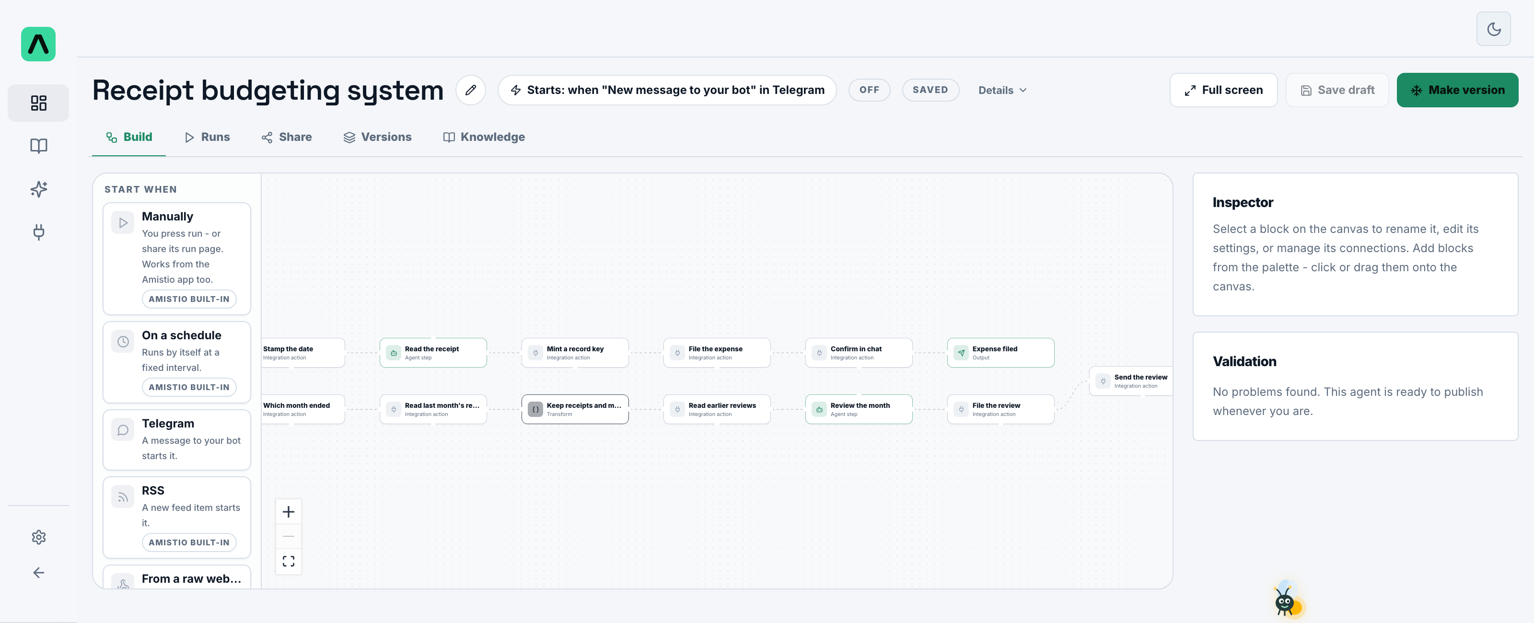Fit canvas view with frame icon

pos(288,561)
